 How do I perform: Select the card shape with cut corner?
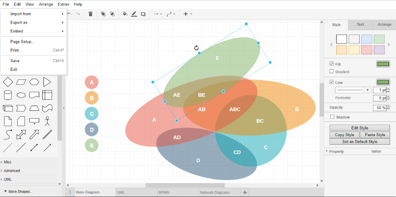click(21, 121)
